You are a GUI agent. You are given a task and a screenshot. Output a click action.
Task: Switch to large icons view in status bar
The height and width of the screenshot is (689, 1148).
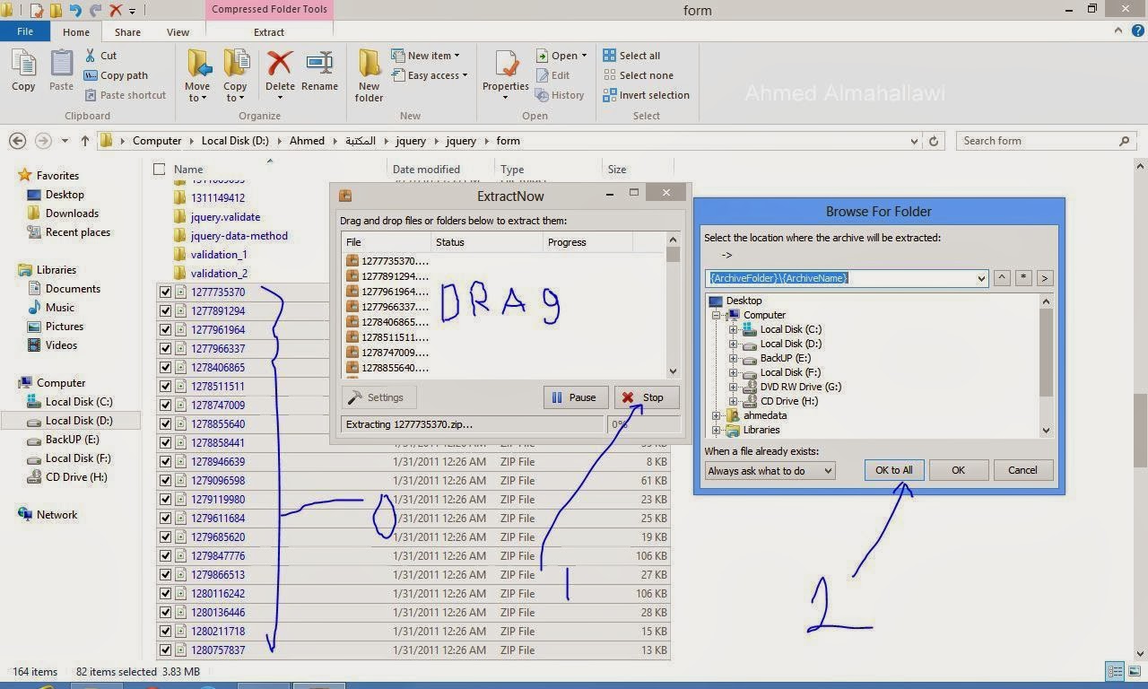tap(1134, 671)
